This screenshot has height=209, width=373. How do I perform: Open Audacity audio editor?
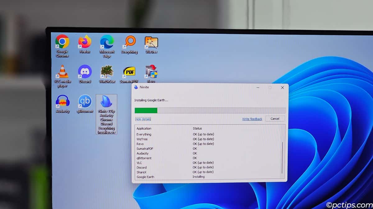pos(62,102)
